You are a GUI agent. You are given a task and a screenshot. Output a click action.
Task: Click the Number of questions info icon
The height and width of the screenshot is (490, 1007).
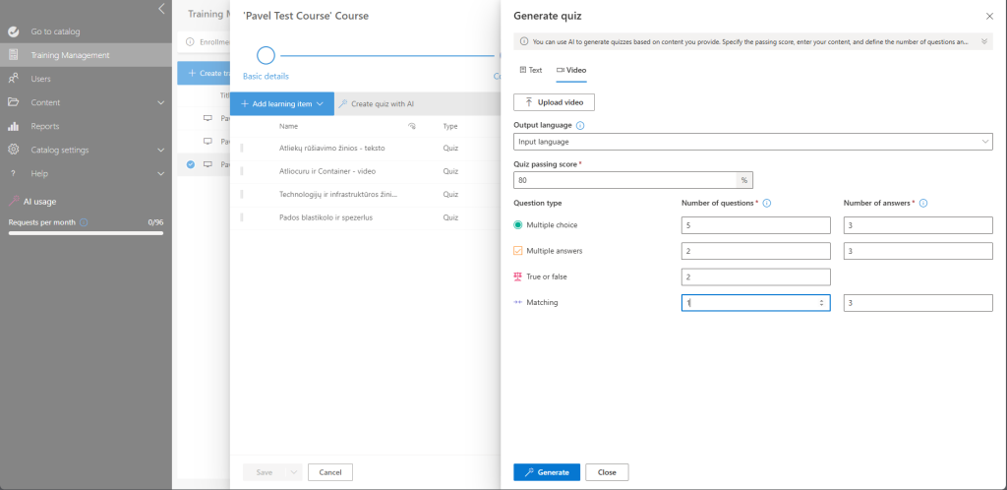tap(767, 204)
